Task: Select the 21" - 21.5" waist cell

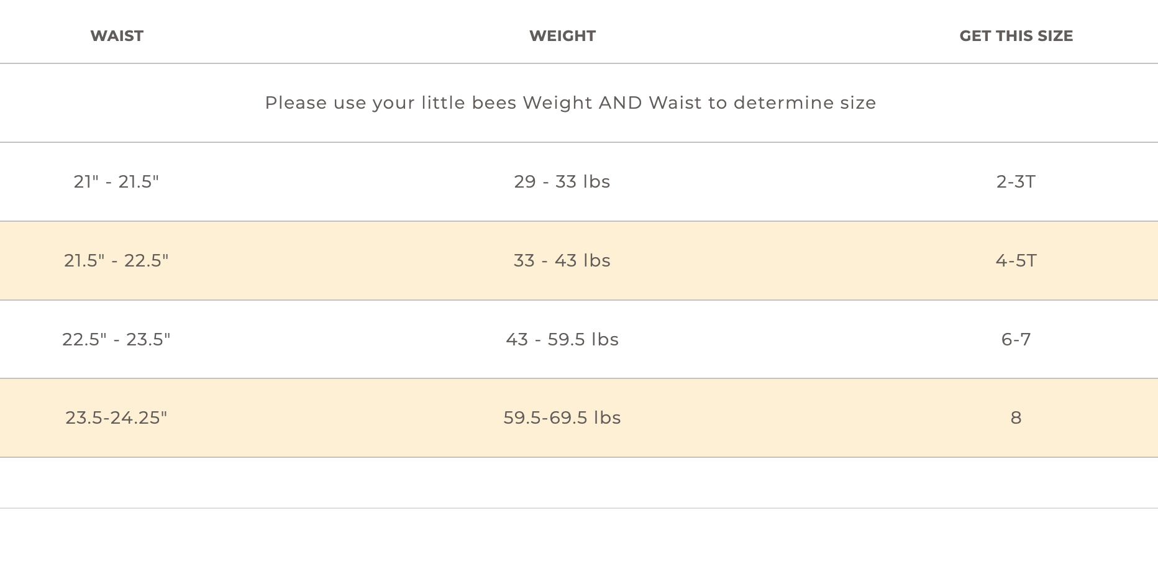Action: [x=116, y=181]
